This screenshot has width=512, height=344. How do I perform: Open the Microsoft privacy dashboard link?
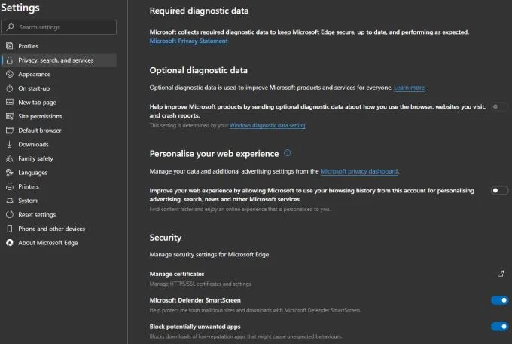click(x=359, y=171)
